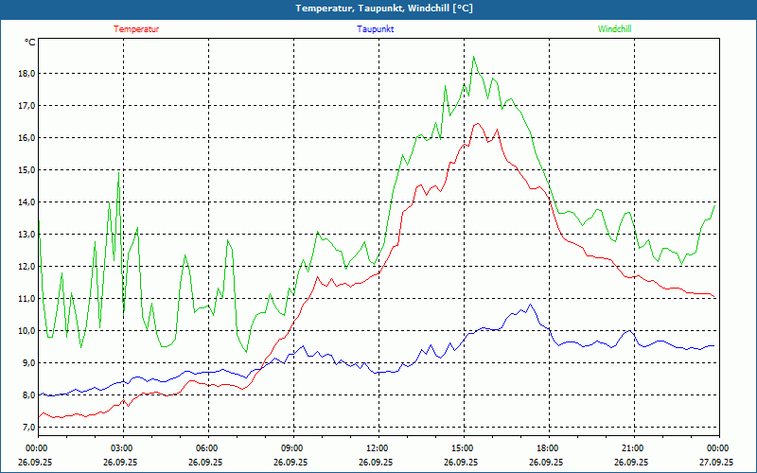Select the 09:00 time axis label

pos(292,448)
